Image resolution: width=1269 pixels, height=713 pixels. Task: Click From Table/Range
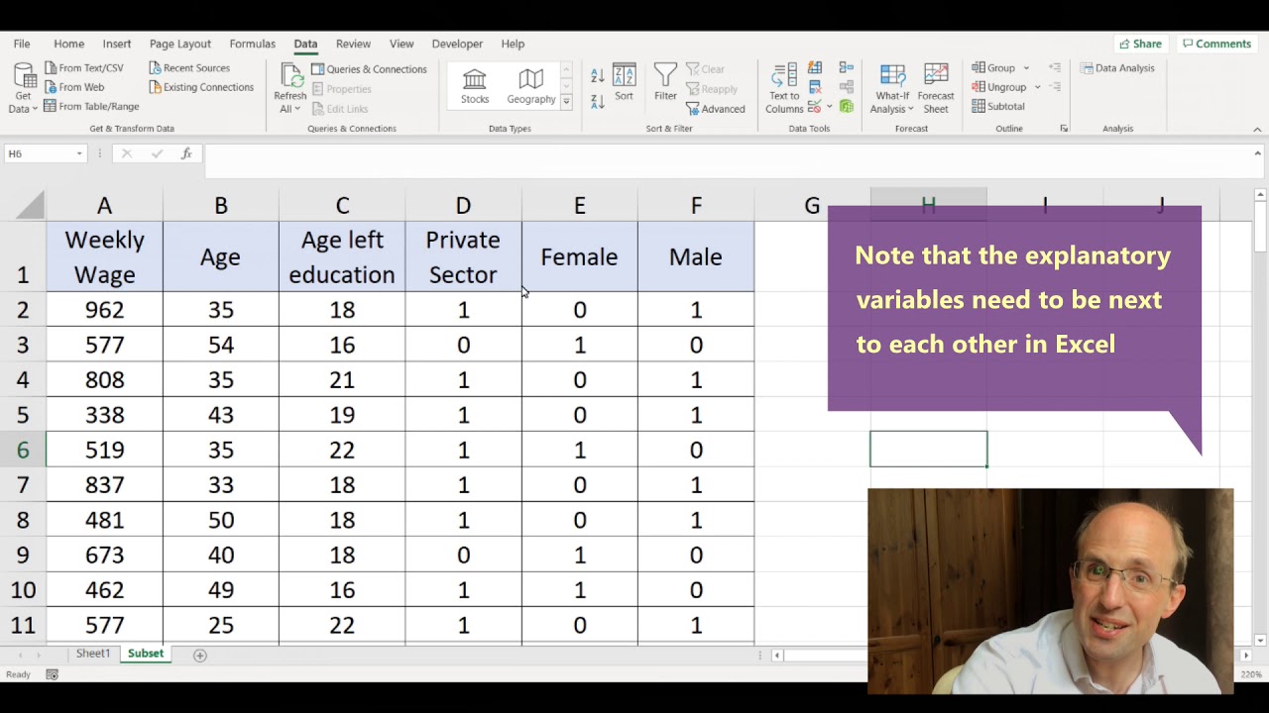pos(91,106)
